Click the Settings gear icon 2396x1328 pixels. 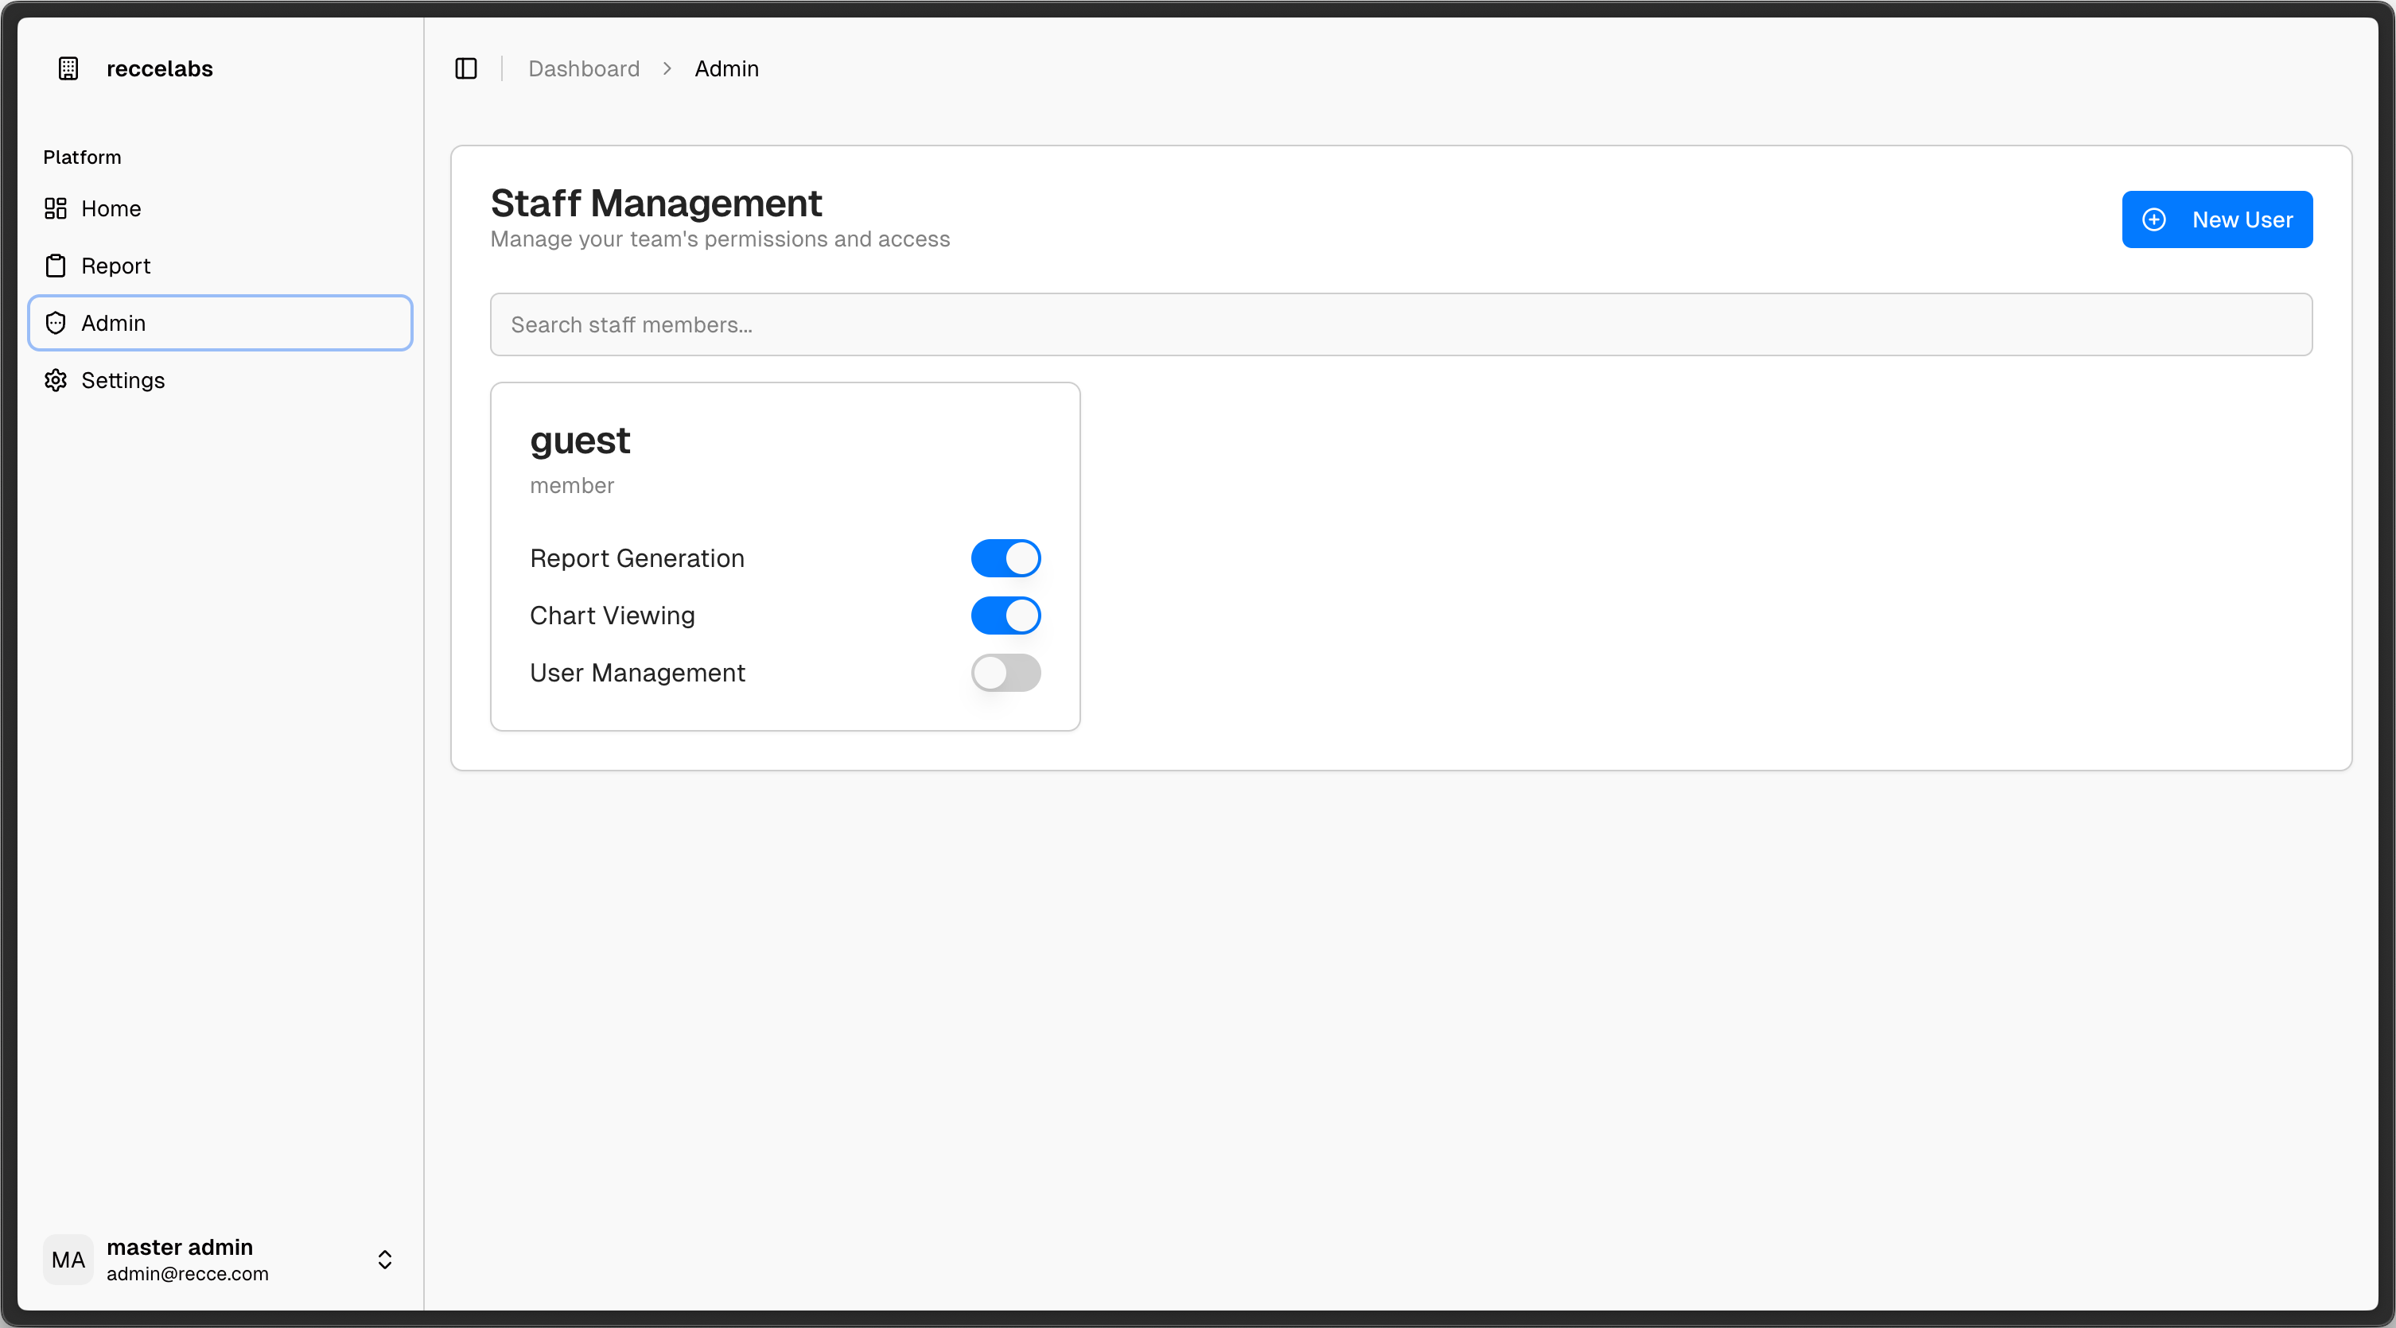point(56,380)
